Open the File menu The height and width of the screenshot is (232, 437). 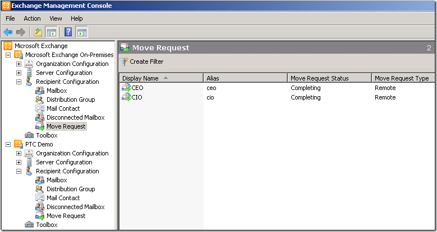coord(10,18)
